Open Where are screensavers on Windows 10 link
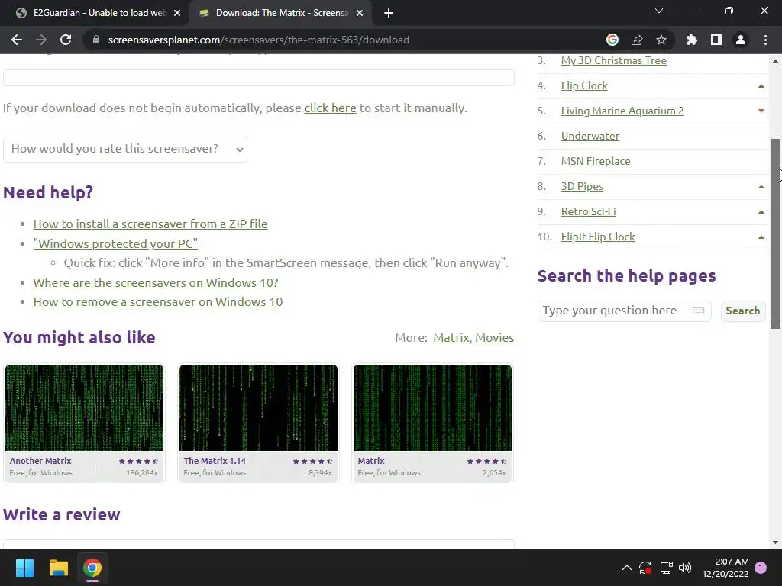Image resolution: width=782 pixels, height=586 pixels. (156, 282)
